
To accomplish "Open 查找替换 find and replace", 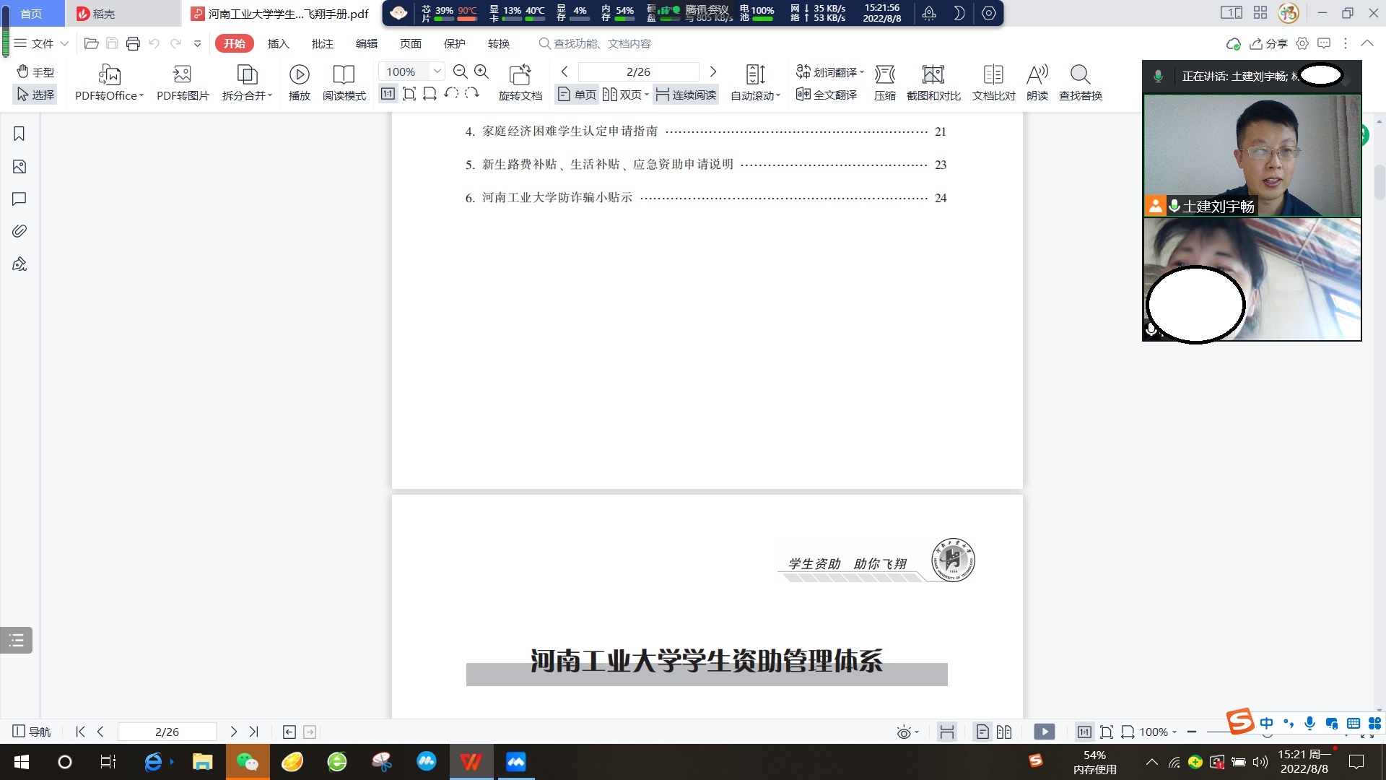I will pos(1080,83).
